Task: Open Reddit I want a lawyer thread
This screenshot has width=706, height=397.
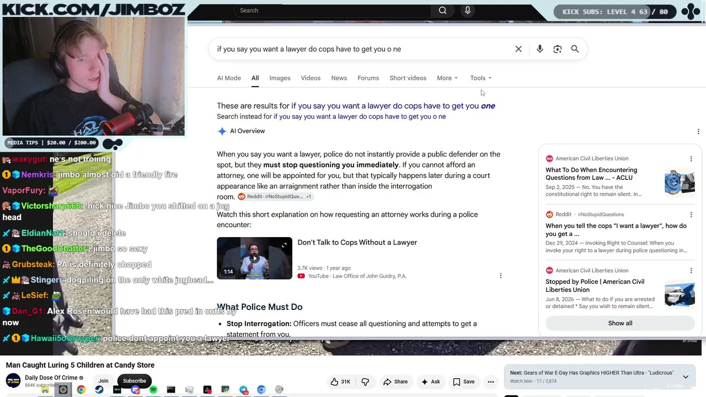Action: pyautogui.click(x=616, y=229)
